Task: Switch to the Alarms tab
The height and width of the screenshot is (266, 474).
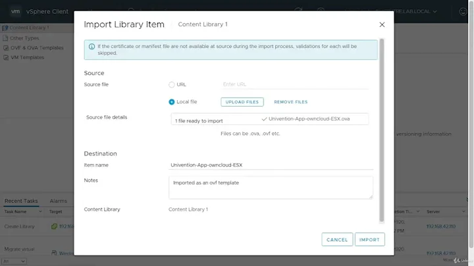Action: (59, 201)
